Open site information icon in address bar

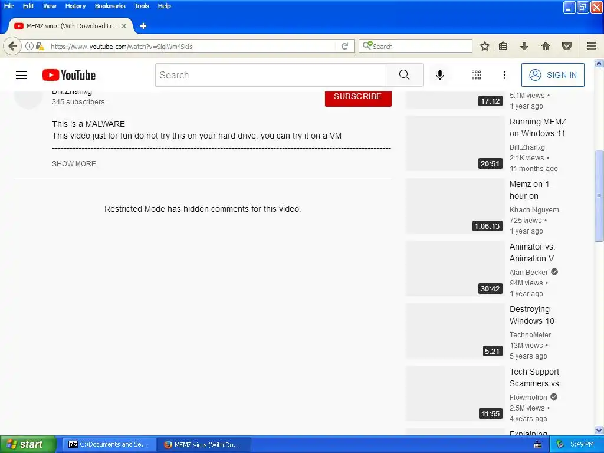29,46
